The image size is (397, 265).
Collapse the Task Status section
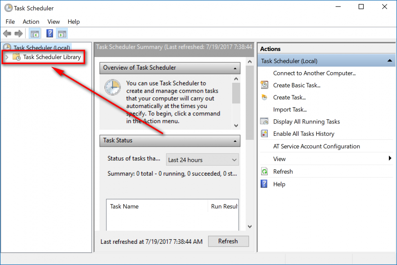click(235, 141)
